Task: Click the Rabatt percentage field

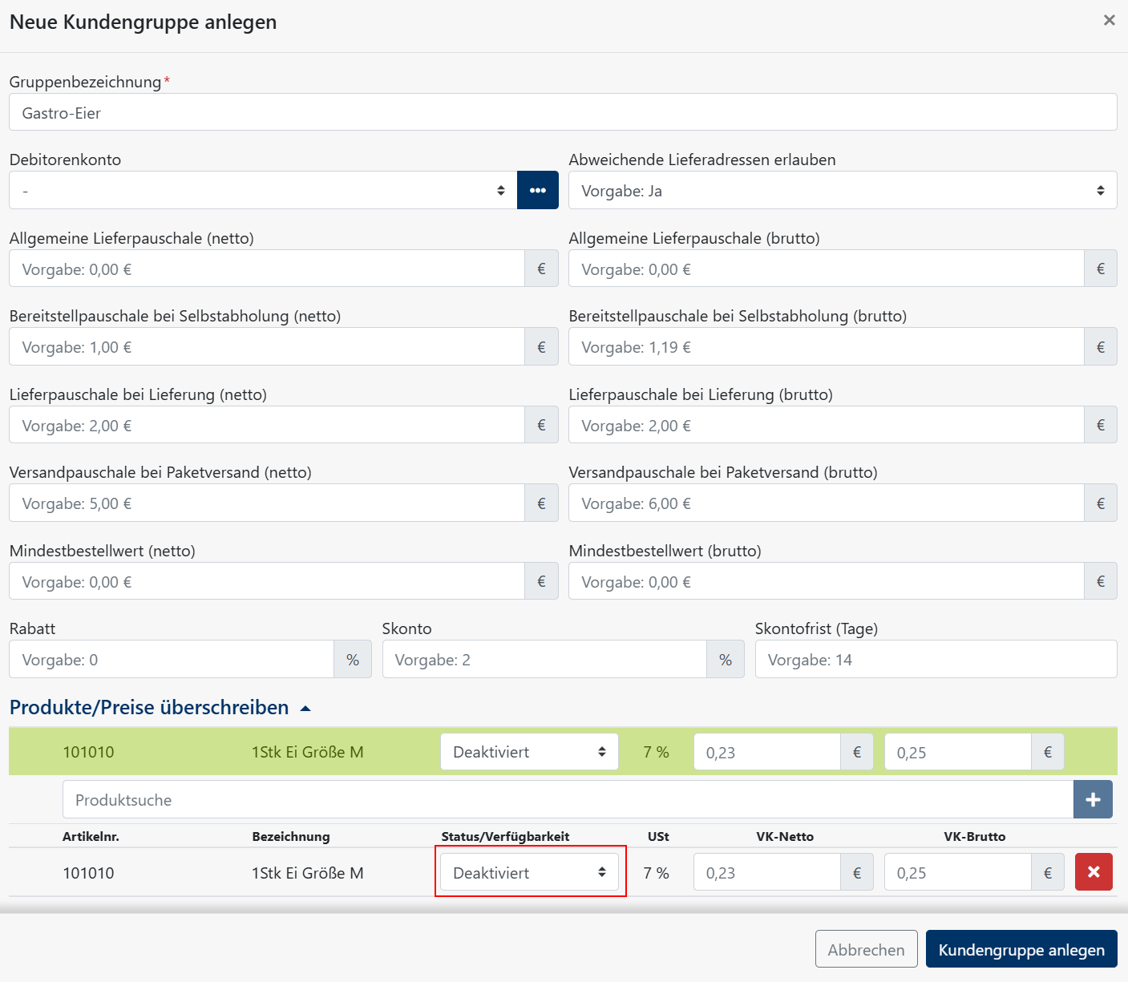Action: pyautogui.click(x=172, y=659)
